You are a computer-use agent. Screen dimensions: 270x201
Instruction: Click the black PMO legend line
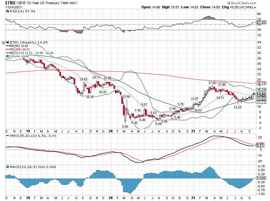pos(8,136)
